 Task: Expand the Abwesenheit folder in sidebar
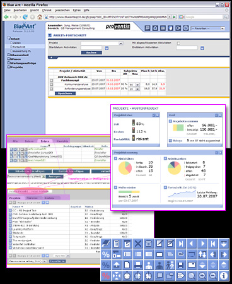(18, 55)
